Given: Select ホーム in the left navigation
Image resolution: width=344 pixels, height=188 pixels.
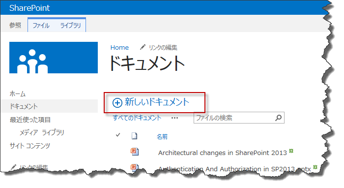Looking at the screenshot, I should click(18, 94).
